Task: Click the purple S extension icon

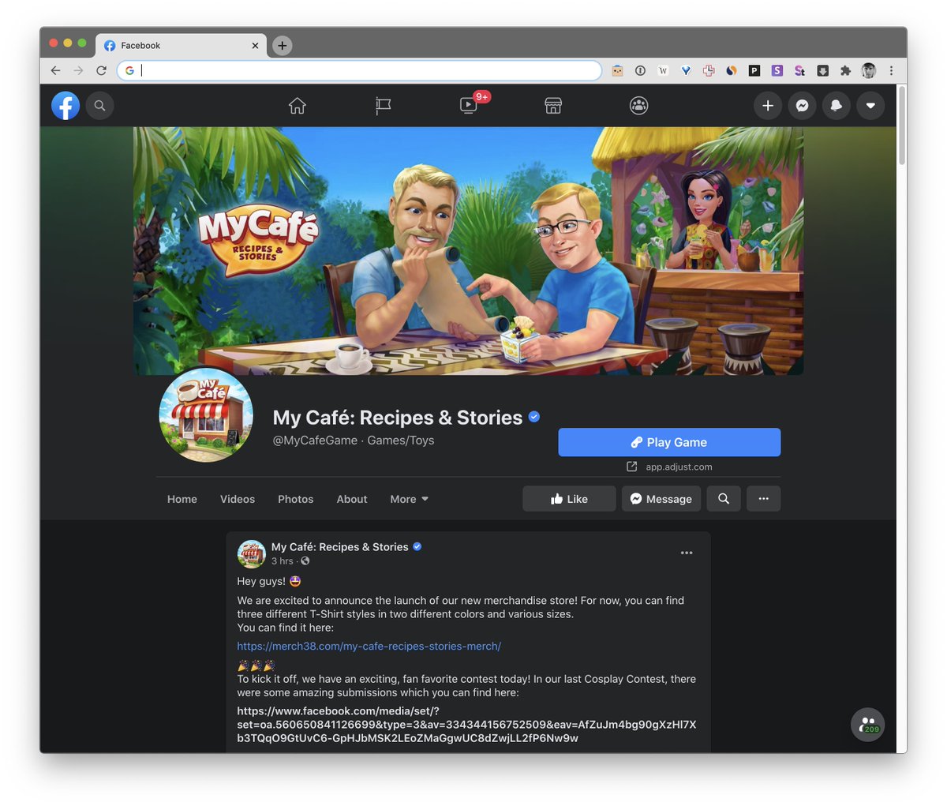Action: tap(777, 70)
